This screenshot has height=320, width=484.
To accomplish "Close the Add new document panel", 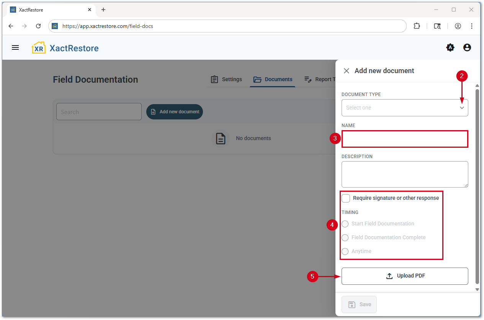I will coord(347,71).
